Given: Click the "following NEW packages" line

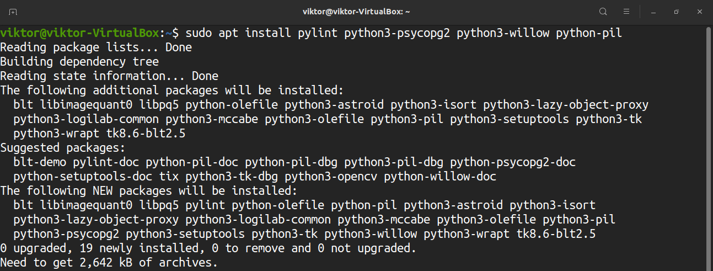Looking at the screenshot, I should tap(149, 191).
